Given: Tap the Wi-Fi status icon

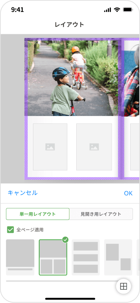Looking at the screenshot, I should [117, 10].
